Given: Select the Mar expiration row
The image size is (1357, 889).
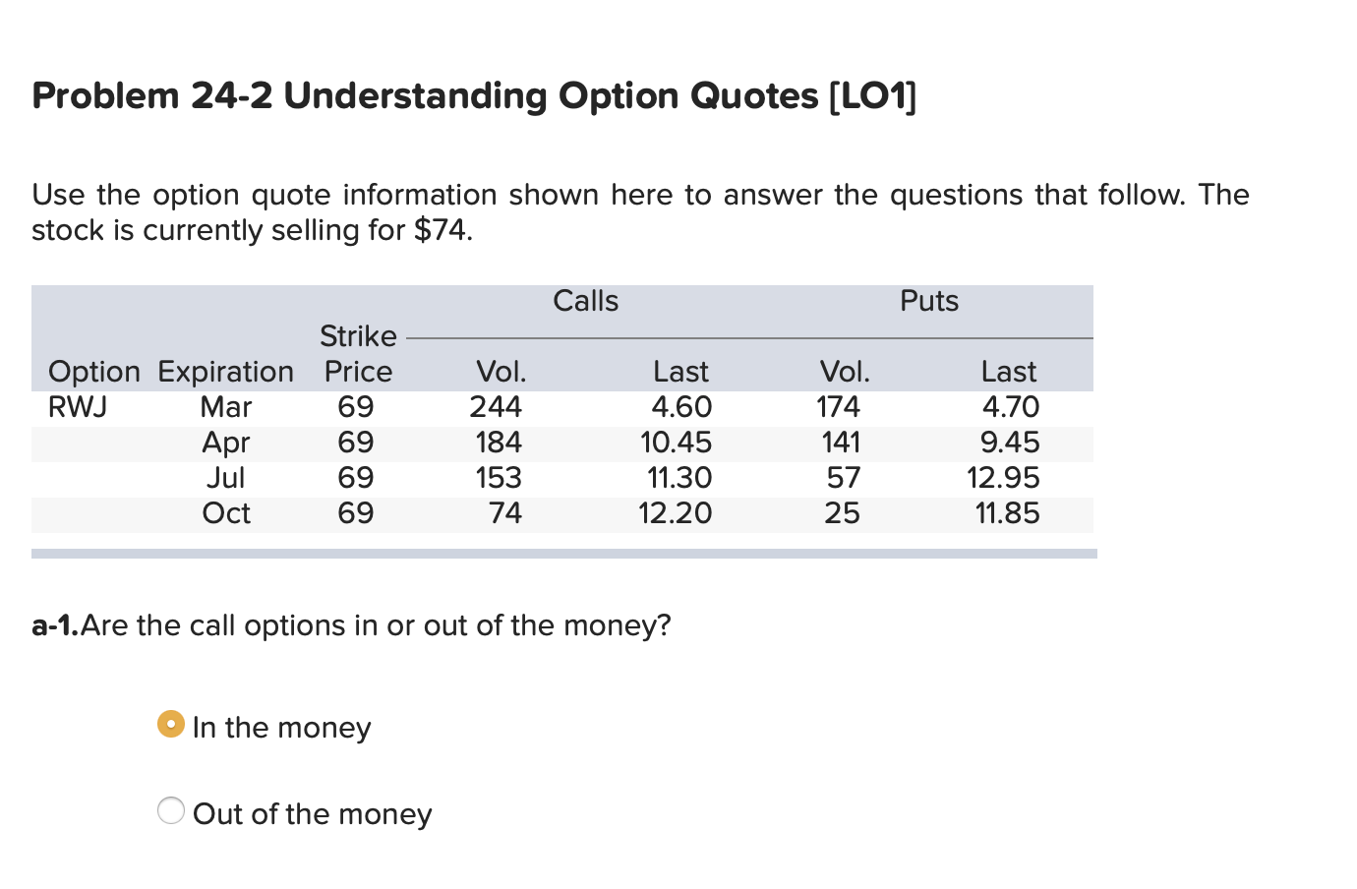Looking at the screenshot, I should (227, 406).
